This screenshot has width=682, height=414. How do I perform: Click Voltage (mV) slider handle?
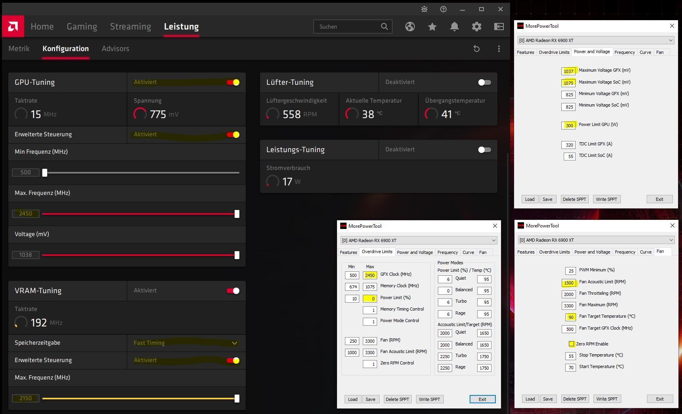[x=237, y=255]
